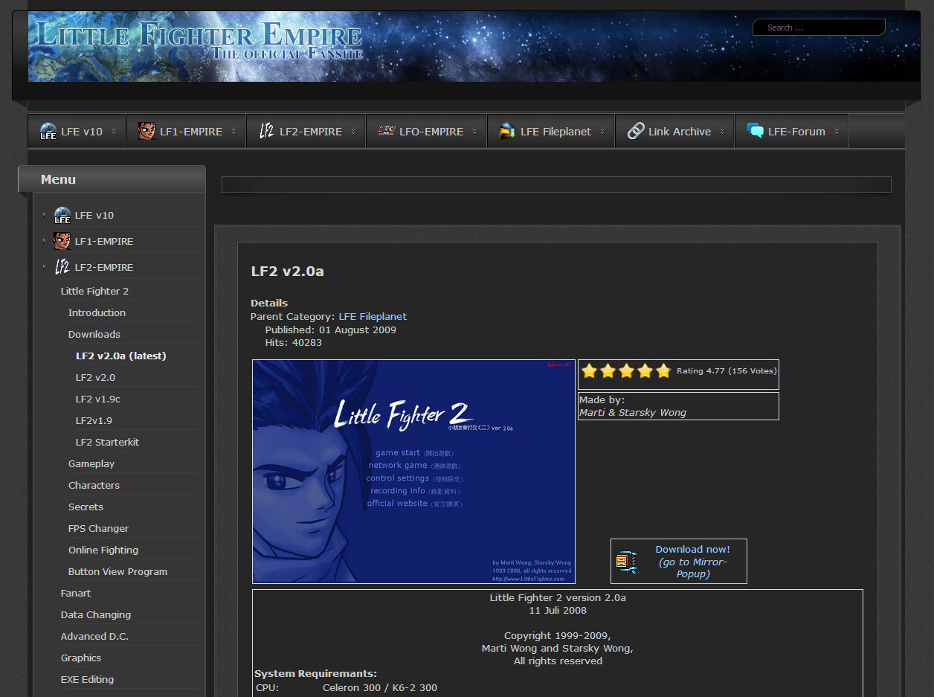Click the LFE-Forum chat bubbles icon
This screenshot has width=934, height=697.
756,131
